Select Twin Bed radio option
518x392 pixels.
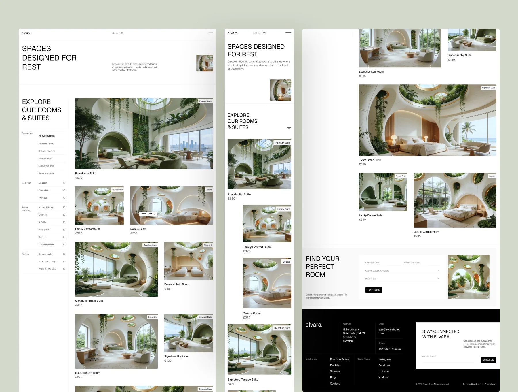click(x=64, y=198)
